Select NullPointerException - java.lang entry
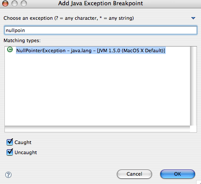201x184 pixels. click(91, 51)
